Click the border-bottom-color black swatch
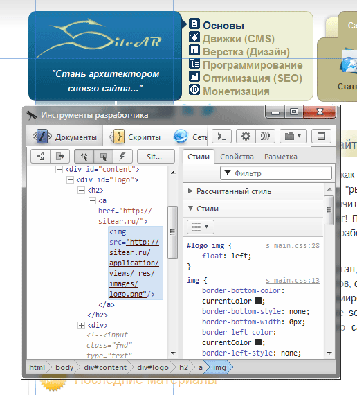The width and height of the screenshot is (357, 395). (x=258, y=301)
